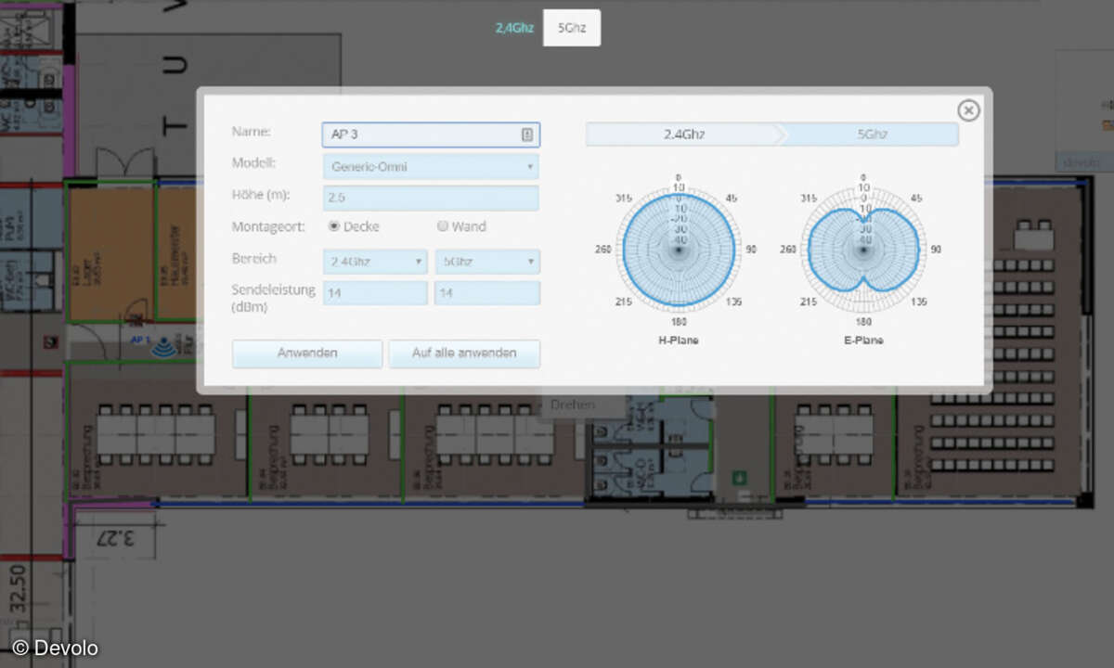Click the Auf alle anwenden button
Image resolution: width=1114 pixels, height=668 pixels.
464,353
